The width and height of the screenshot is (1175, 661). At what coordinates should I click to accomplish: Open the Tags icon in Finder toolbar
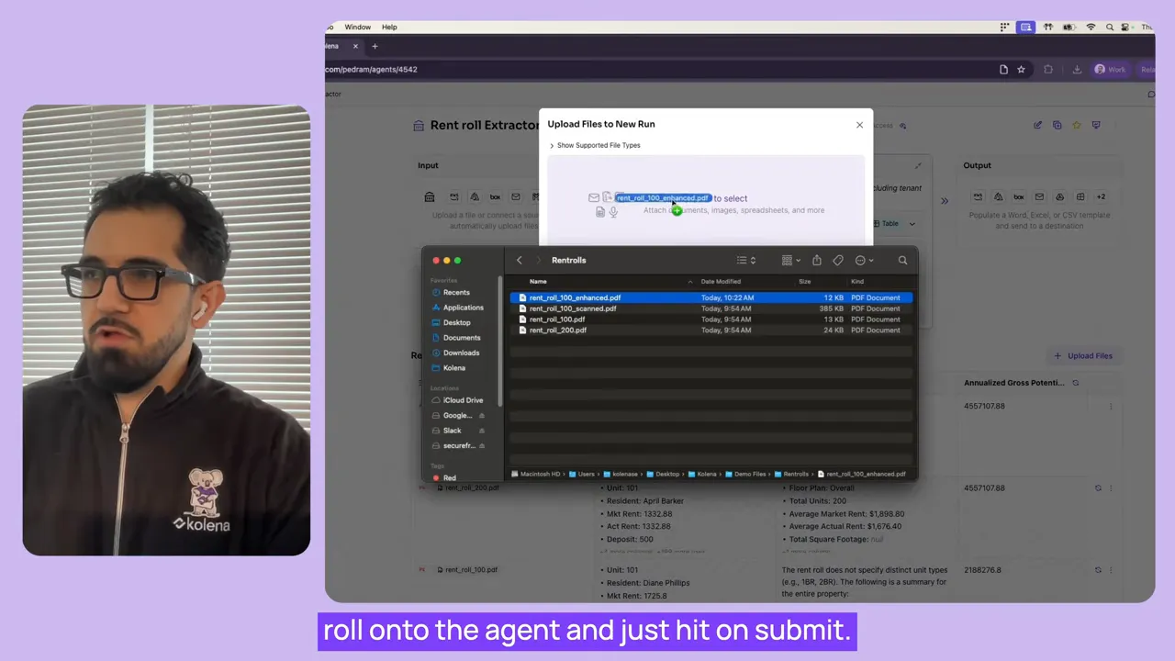[x=837, y=260]
